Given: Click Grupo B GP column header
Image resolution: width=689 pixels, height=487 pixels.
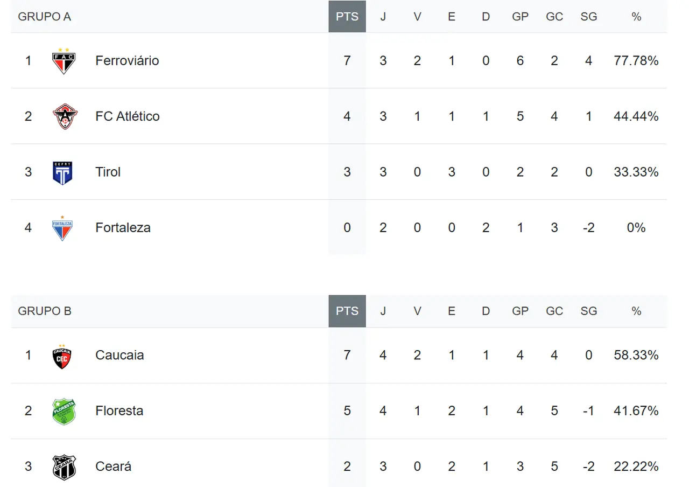Looking at the screenshot, I should coord(520,311).
